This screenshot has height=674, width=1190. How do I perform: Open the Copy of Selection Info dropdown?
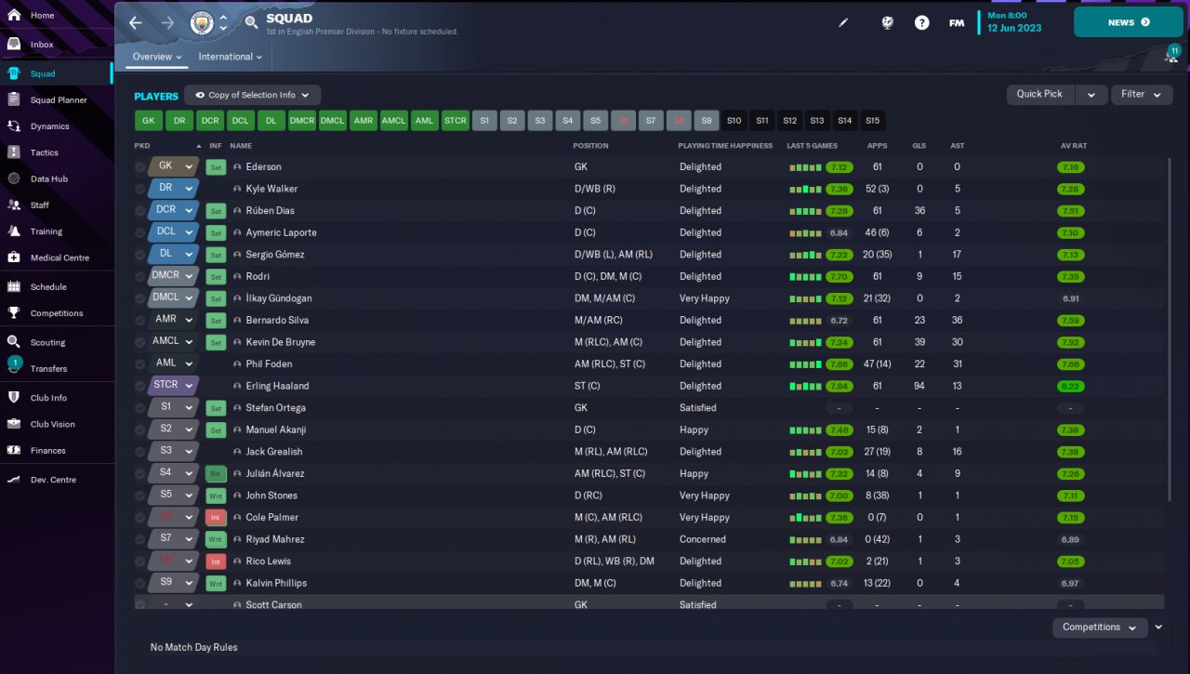point(253,95)
